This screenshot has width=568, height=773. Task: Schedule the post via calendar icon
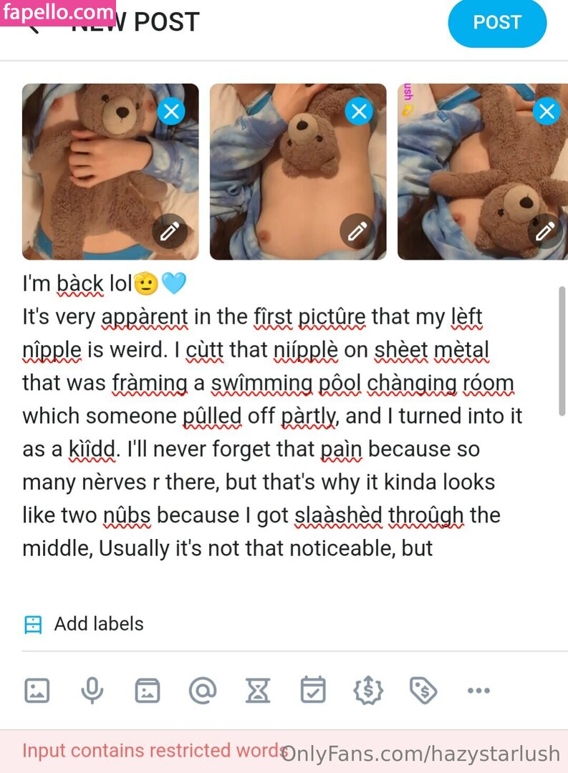313,690
